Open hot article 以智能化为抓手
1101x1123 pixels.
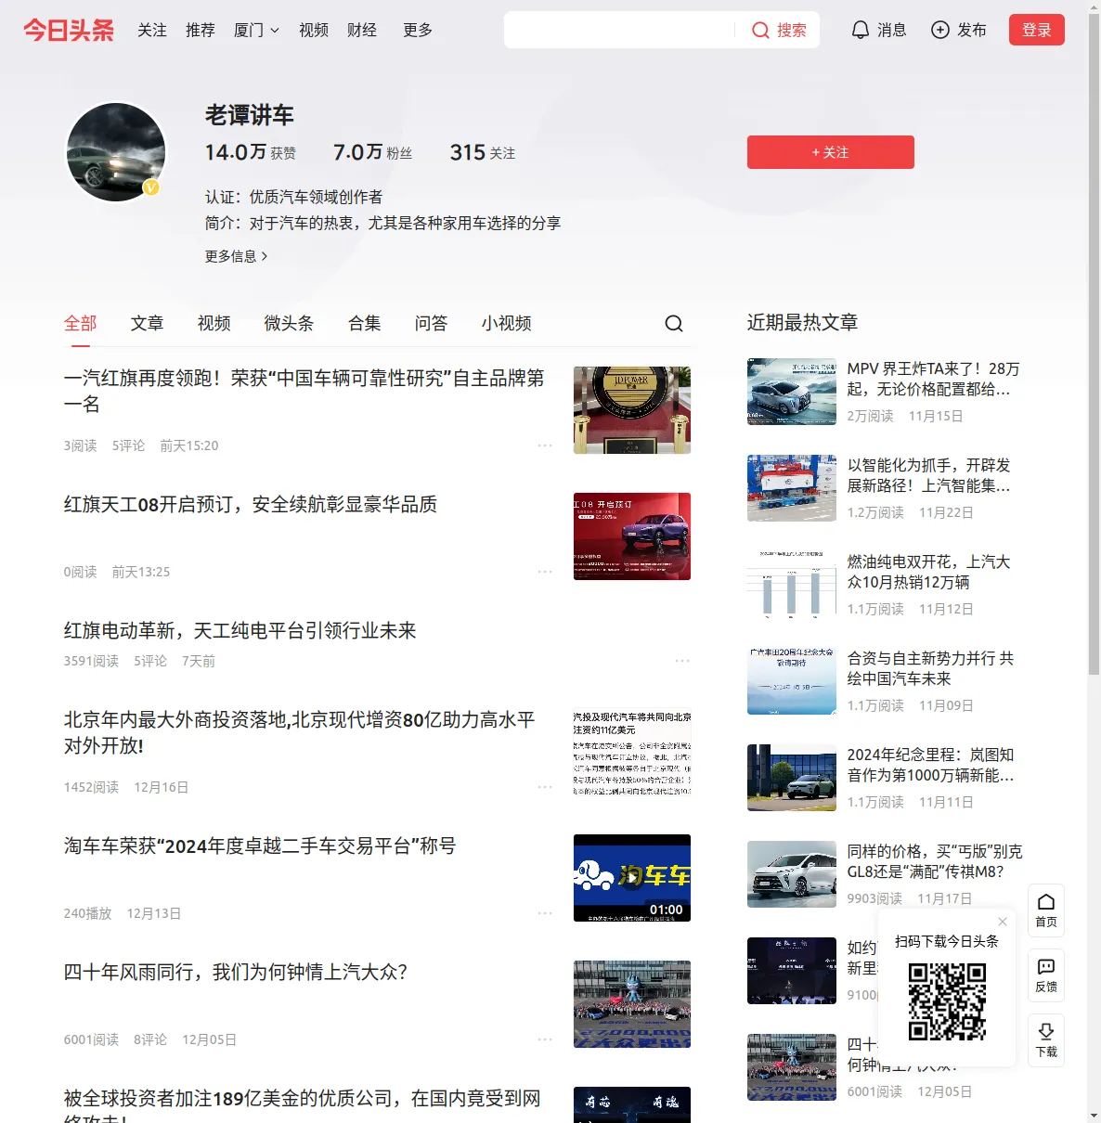(x=929, y=475)
